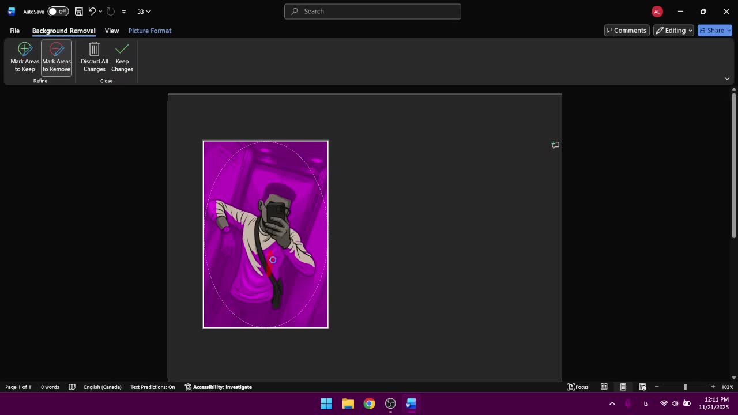Select Mark Areas to Remove tool
738x415 pixels.
pos(57,57)
